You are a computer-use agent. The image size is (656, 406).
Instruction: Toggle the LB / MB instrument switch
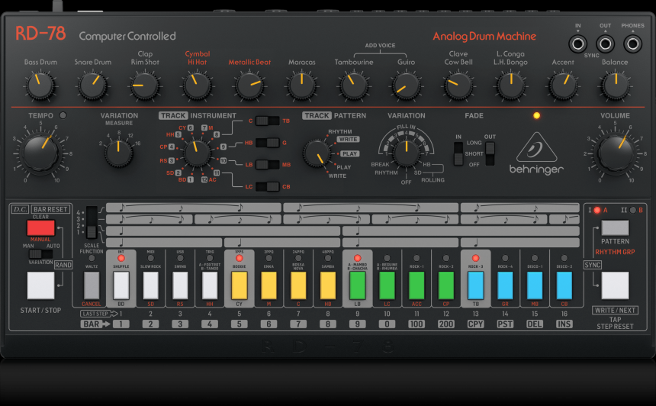point(267,165)
